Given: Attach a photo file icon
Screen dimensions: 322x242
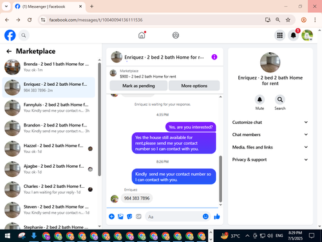Looking at the screenshot, I should (x=120, y=216).
